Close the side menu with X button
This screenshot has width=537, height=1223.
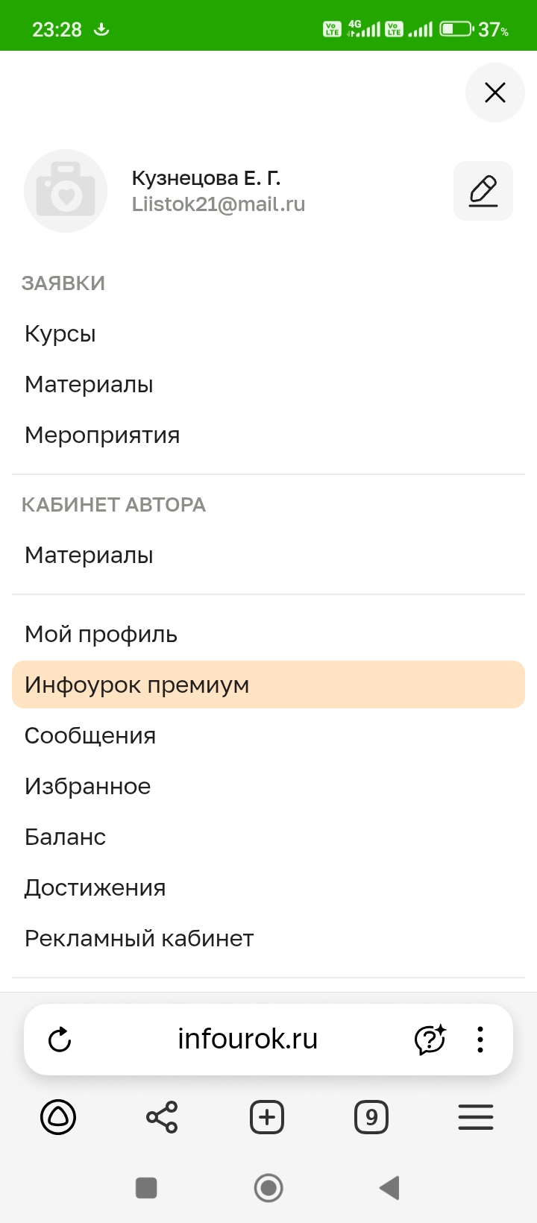tap(495, 93)
